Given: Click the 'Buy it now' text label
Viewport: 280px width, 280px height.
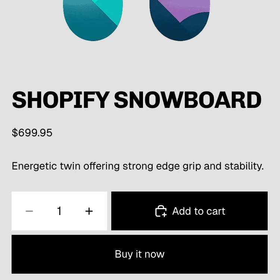Looking at the screenshot, I should tap(140, 254).
